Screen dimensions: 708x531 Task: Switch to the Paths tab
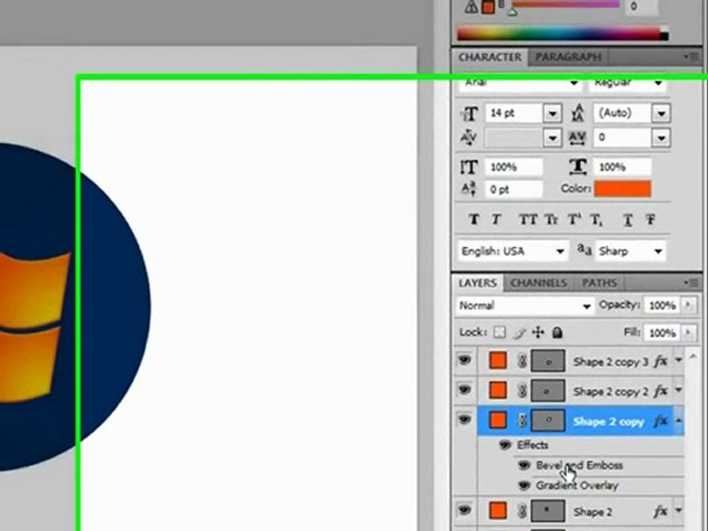[x=599, y=283]
